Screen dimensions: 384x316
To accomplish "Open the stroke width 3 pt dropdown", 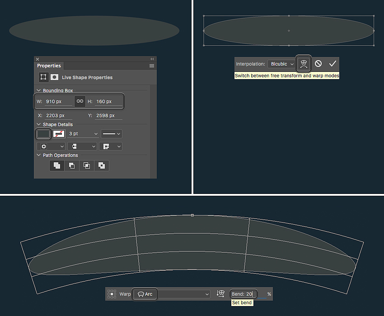I will [84, 134].
